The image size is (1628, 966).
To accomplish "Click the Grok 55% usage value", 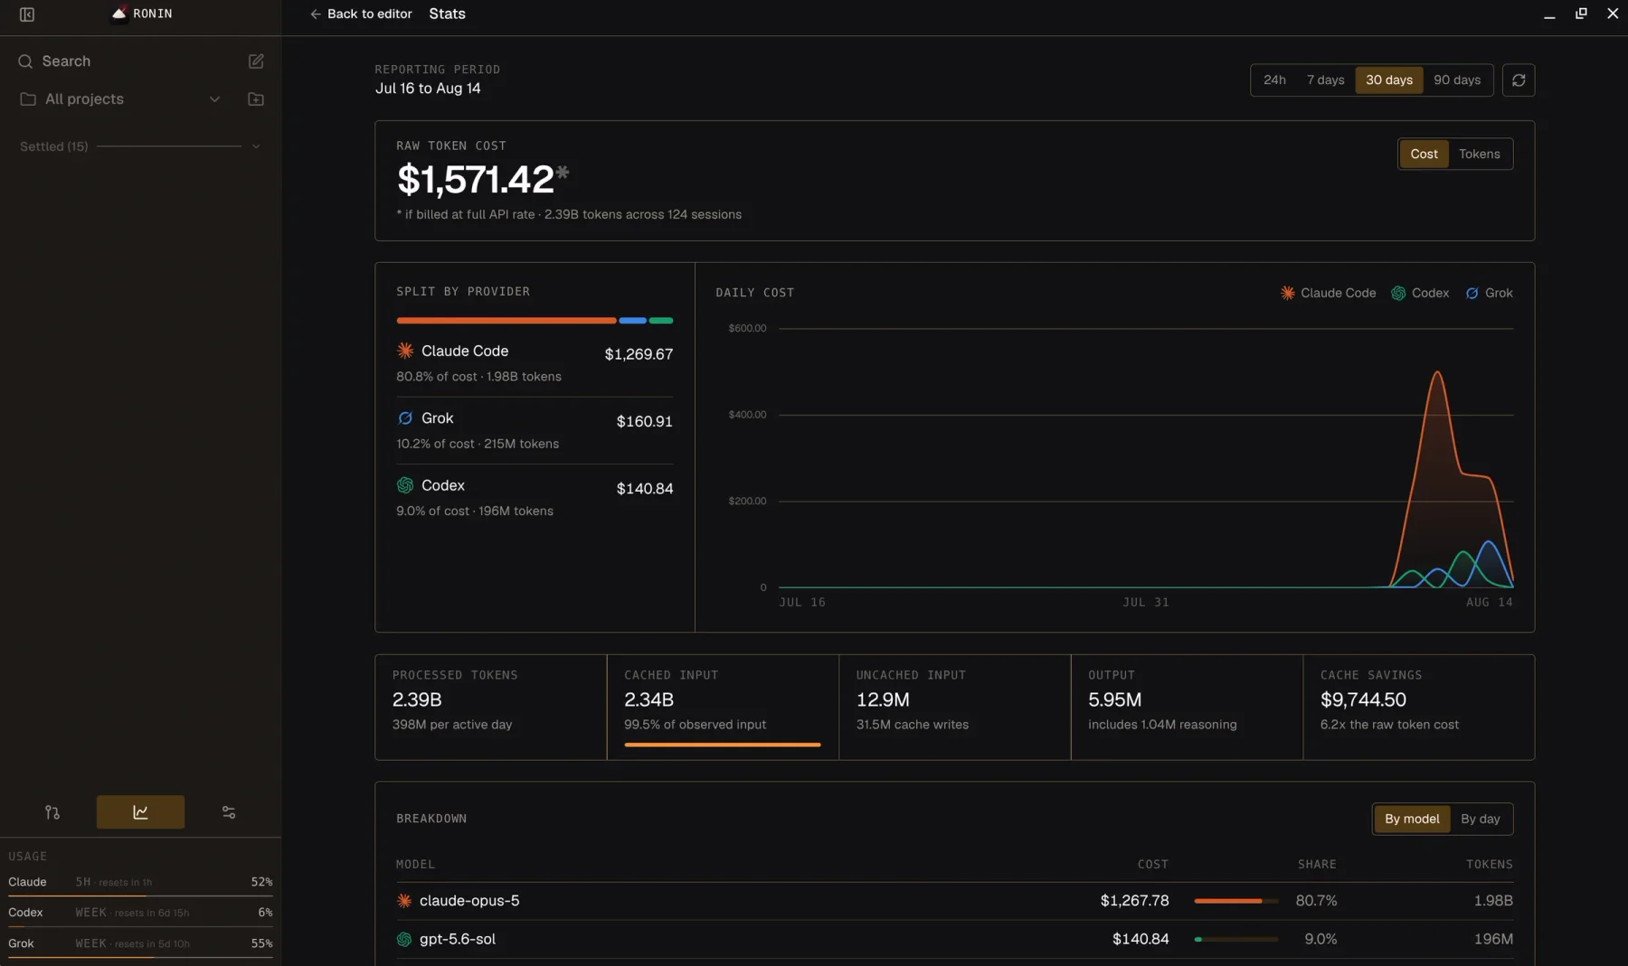I will tap(261, 943).
